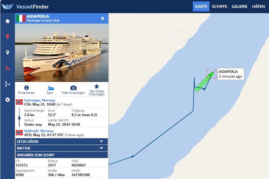Click the map pin places icon
269x179 pixels.
click(x=7, y=53)
